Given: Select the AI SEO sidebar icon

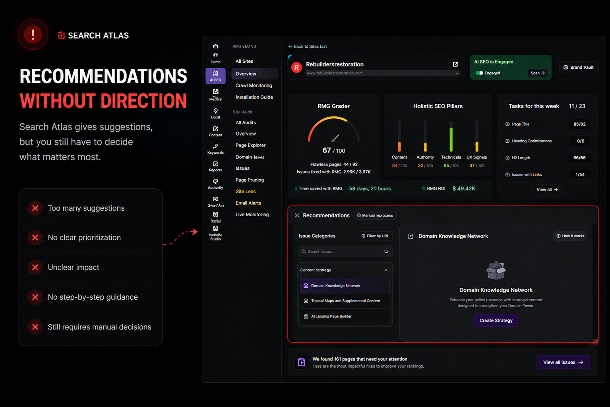Looking at the screenshot, I should click(215, 76).
